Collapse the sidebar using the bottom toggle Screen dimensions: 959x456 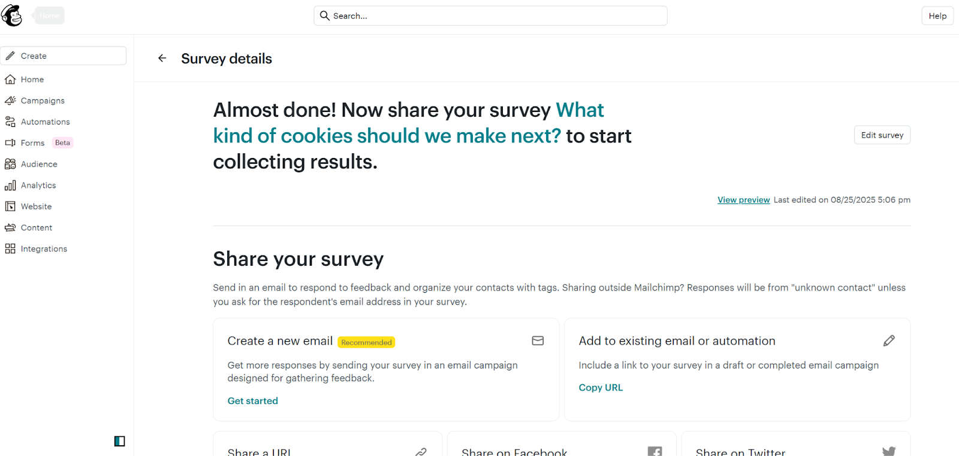click(119, 441)
